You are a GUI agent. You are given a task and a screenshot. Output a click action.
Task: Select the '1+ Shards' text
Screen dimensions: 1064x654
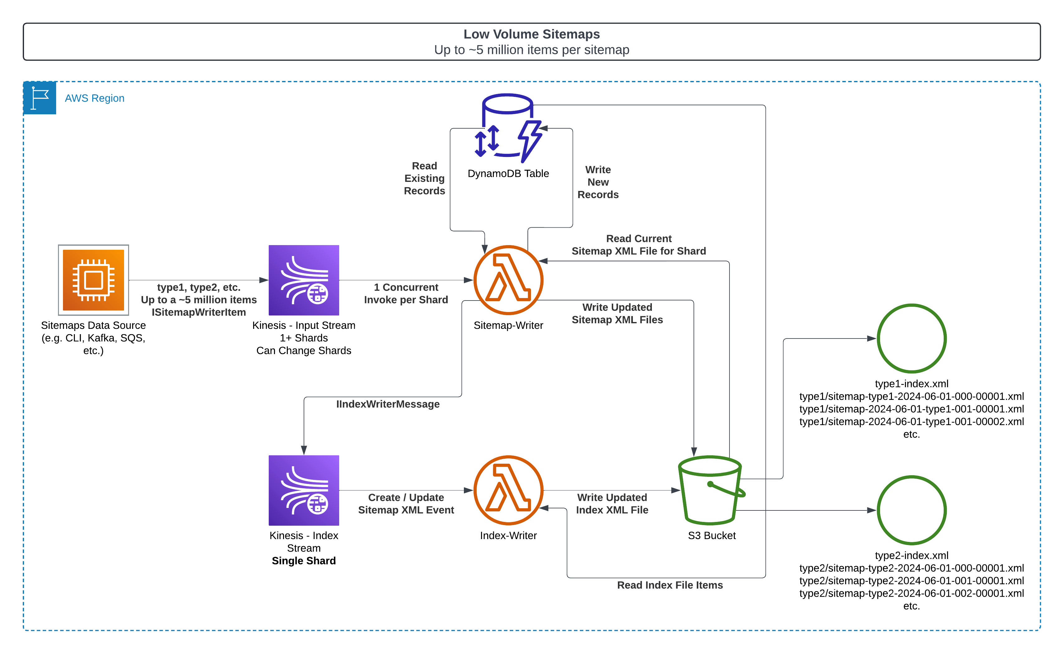pos(304,338)
